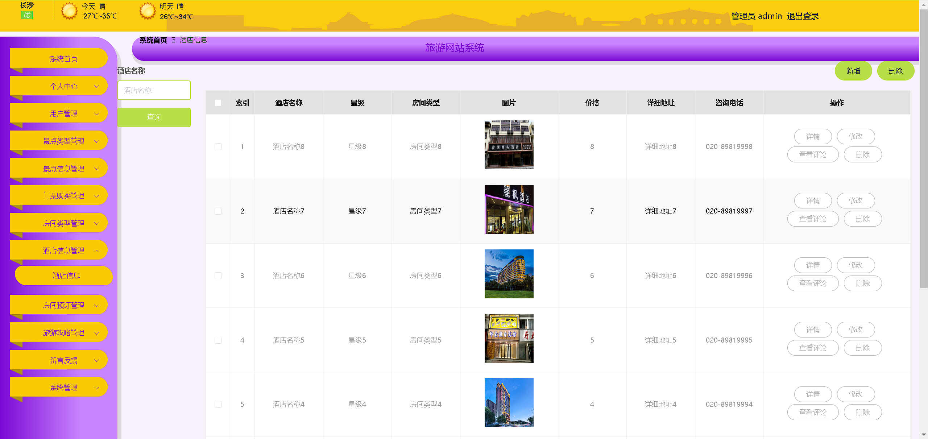Open the purple-lit hotel image row 2
Viewport: 928px width, 439px height.
pos(509,209)
